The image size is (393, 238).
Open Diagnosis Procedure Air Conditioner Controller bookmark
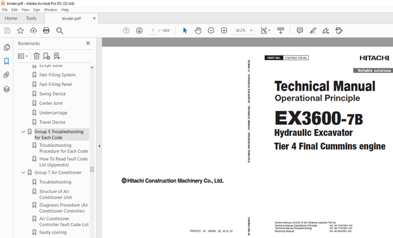[63, 208]
